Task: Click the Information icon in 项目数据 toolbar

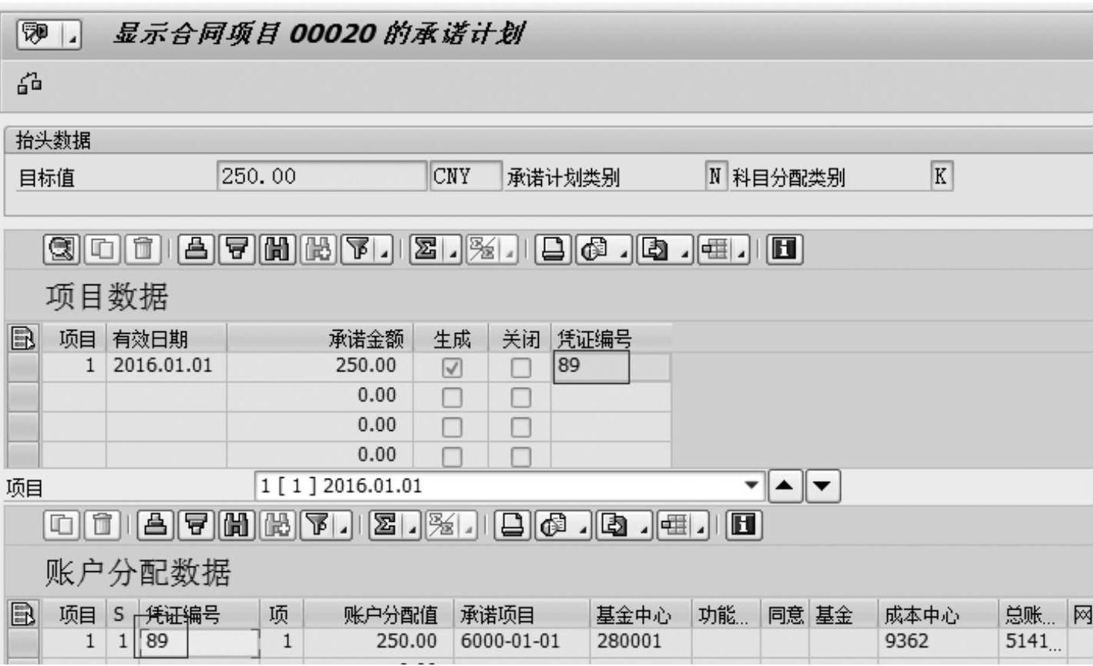Action: pyautogui.click(x=786, y=249)
